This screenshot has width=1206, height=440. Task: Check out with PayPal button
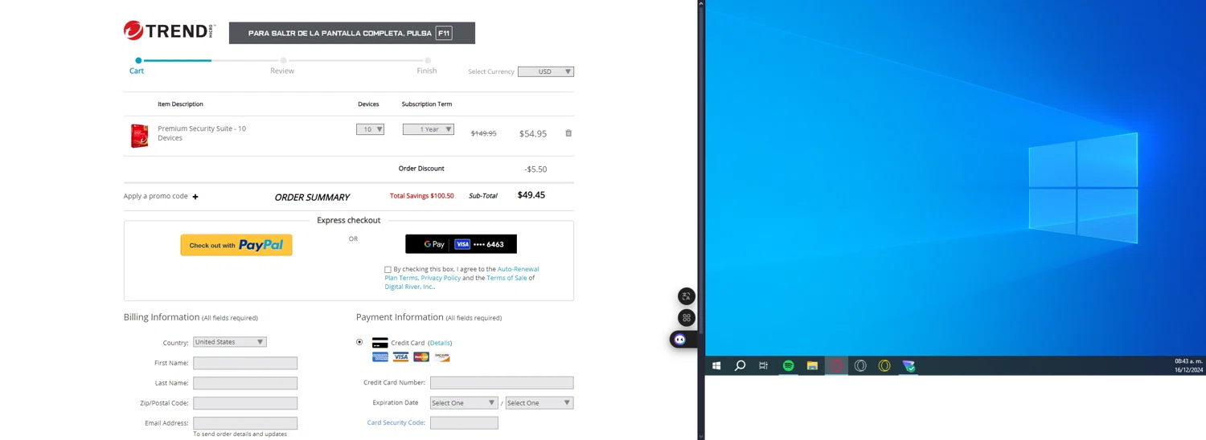click(236, 245)
